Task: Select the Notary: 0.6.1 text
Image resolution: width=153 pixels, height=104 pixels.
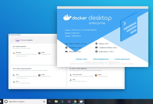Action: click(104, 44)
